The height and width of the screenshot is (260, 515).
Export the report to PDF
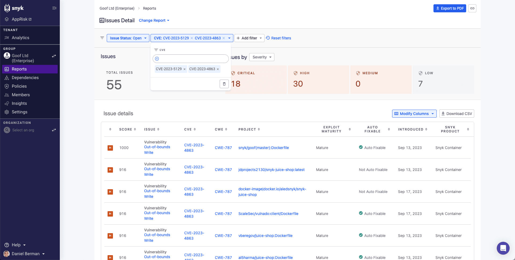[450, 8]
